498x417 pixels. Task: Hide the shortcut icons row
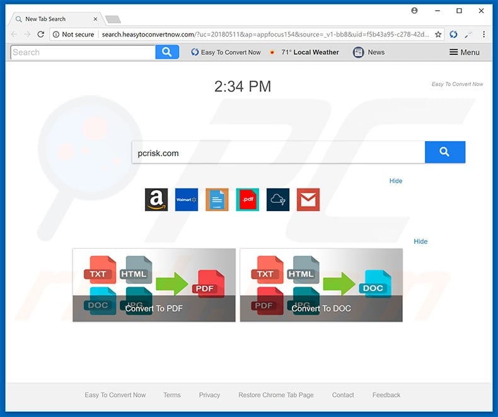click(x=396, y=181)
